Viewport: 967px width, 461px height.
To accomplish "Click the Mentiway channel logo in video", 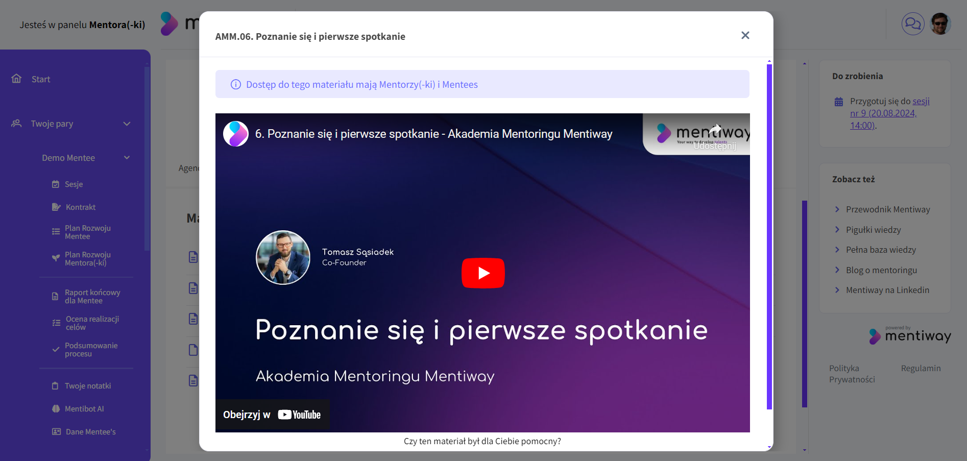I will (x=236, y=134).
